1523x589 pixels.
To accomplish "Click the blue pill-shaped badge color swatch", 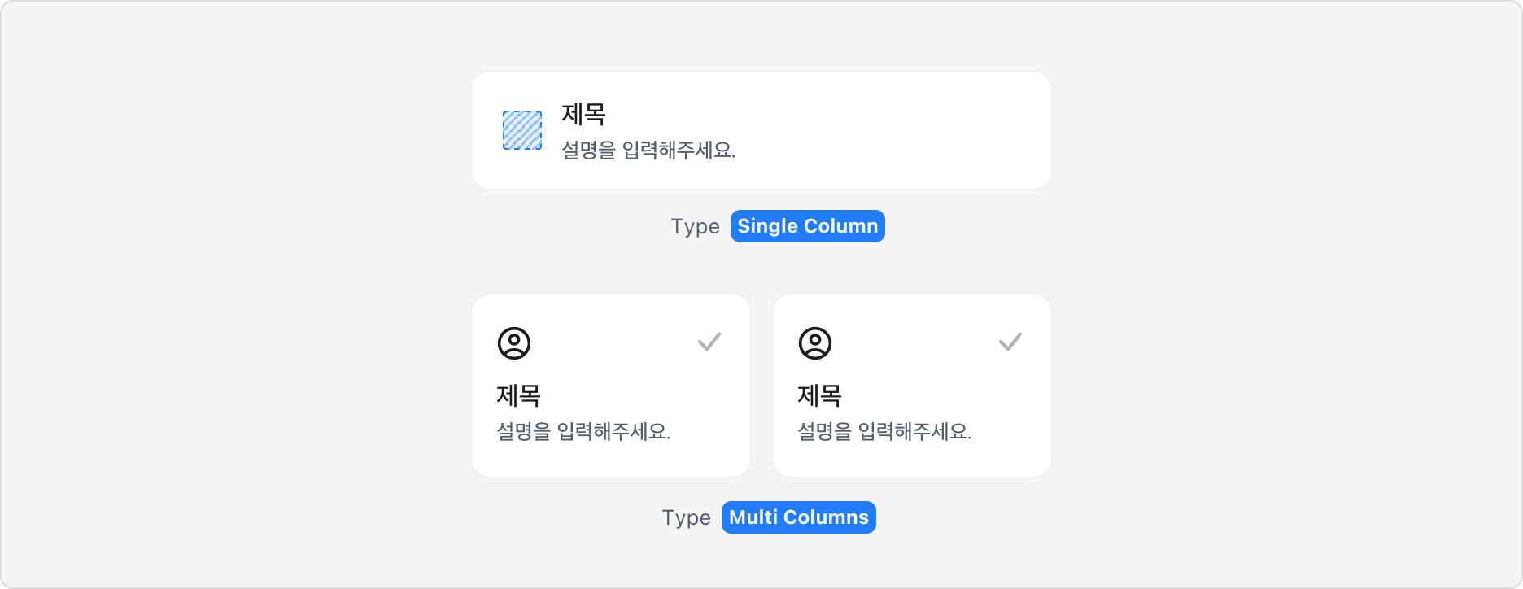I will [806, 226].
